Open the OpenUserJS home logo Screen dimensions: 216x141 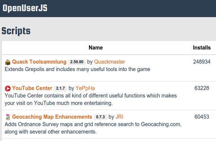point(25,8)
